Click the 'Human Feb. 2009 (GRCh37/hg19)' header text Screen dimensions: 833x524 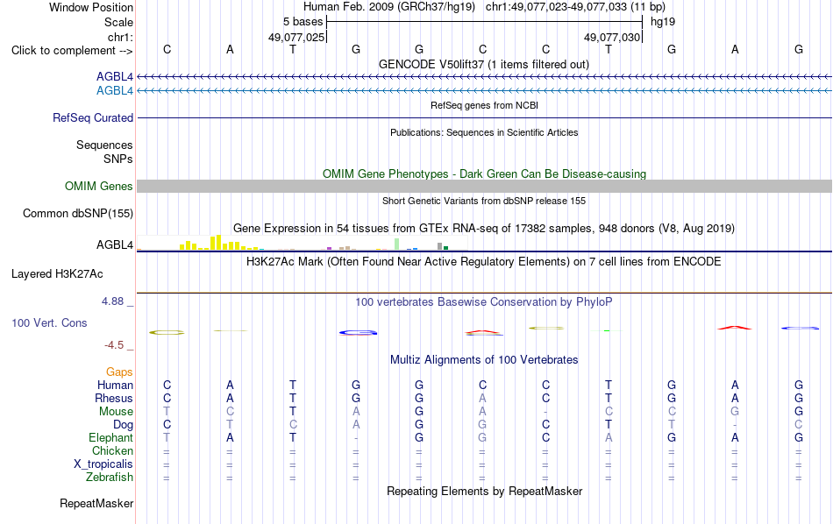coord(391,7)
